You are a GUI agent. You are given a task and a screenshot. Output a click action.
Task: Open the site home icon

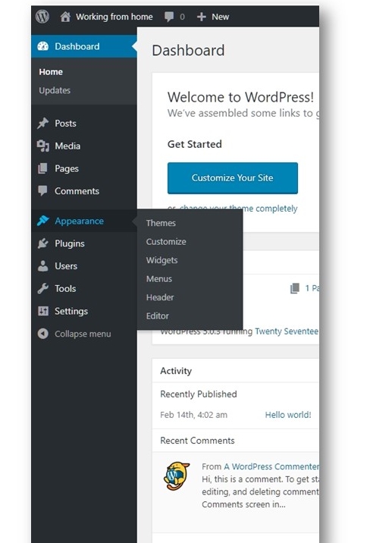point(65,17)
